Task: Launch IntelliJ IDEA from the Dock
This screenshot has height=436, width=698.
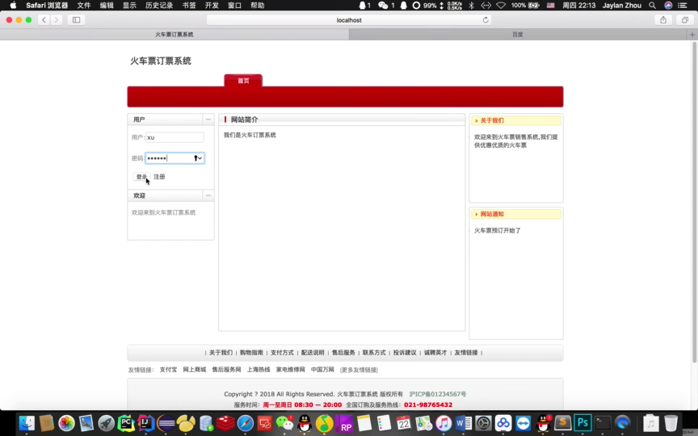Action: tap(146, 423)
